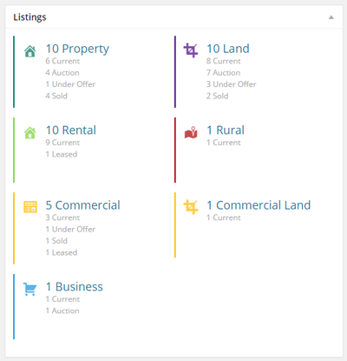This screenshot has width=347, height=361.
Task: Click the purple crop Land icon
Action: click(x=191, y=50)
